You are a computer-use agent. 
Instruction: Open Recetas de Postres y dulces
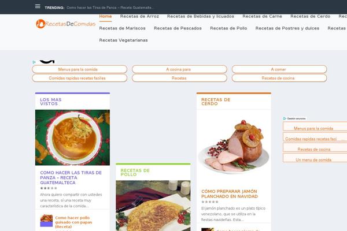pos(287,28)
